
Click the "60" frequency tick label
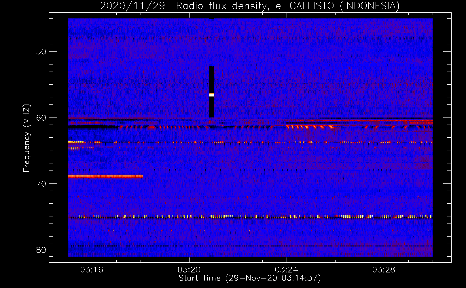pyautogui.click(x=41, y=118)
